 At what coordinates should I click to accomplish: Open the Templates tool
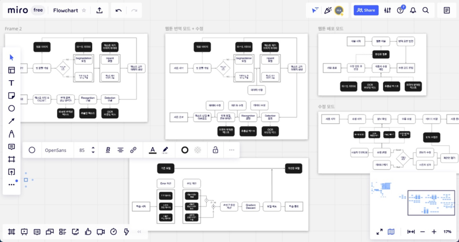(11, 70)
